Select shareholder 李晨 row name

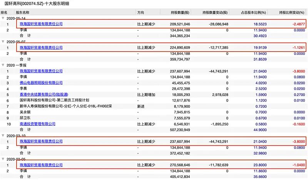(x=23, y=88)
